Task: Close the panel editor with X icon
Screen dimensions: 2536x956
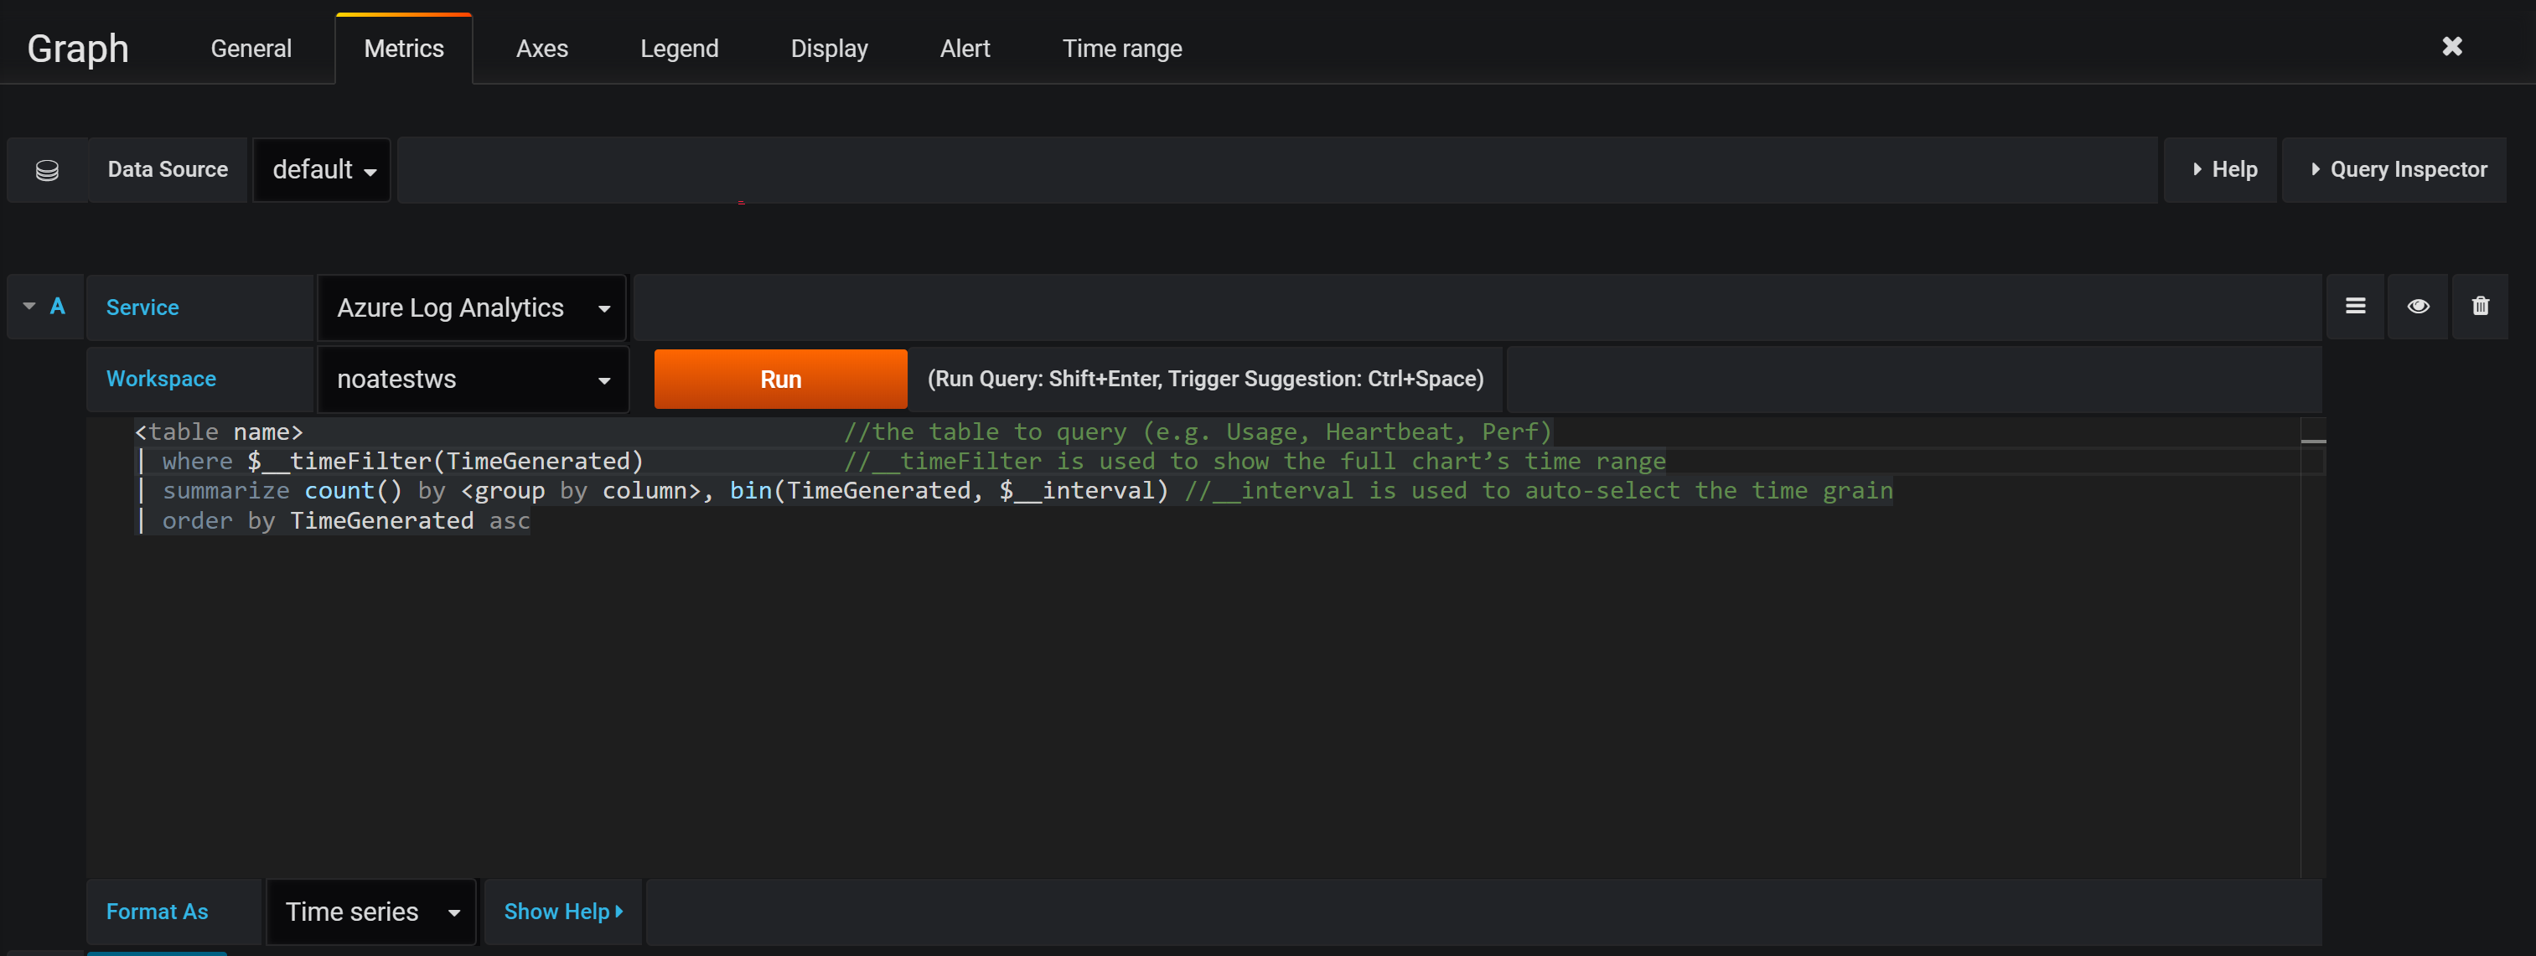Action: tap(2451, 46)
